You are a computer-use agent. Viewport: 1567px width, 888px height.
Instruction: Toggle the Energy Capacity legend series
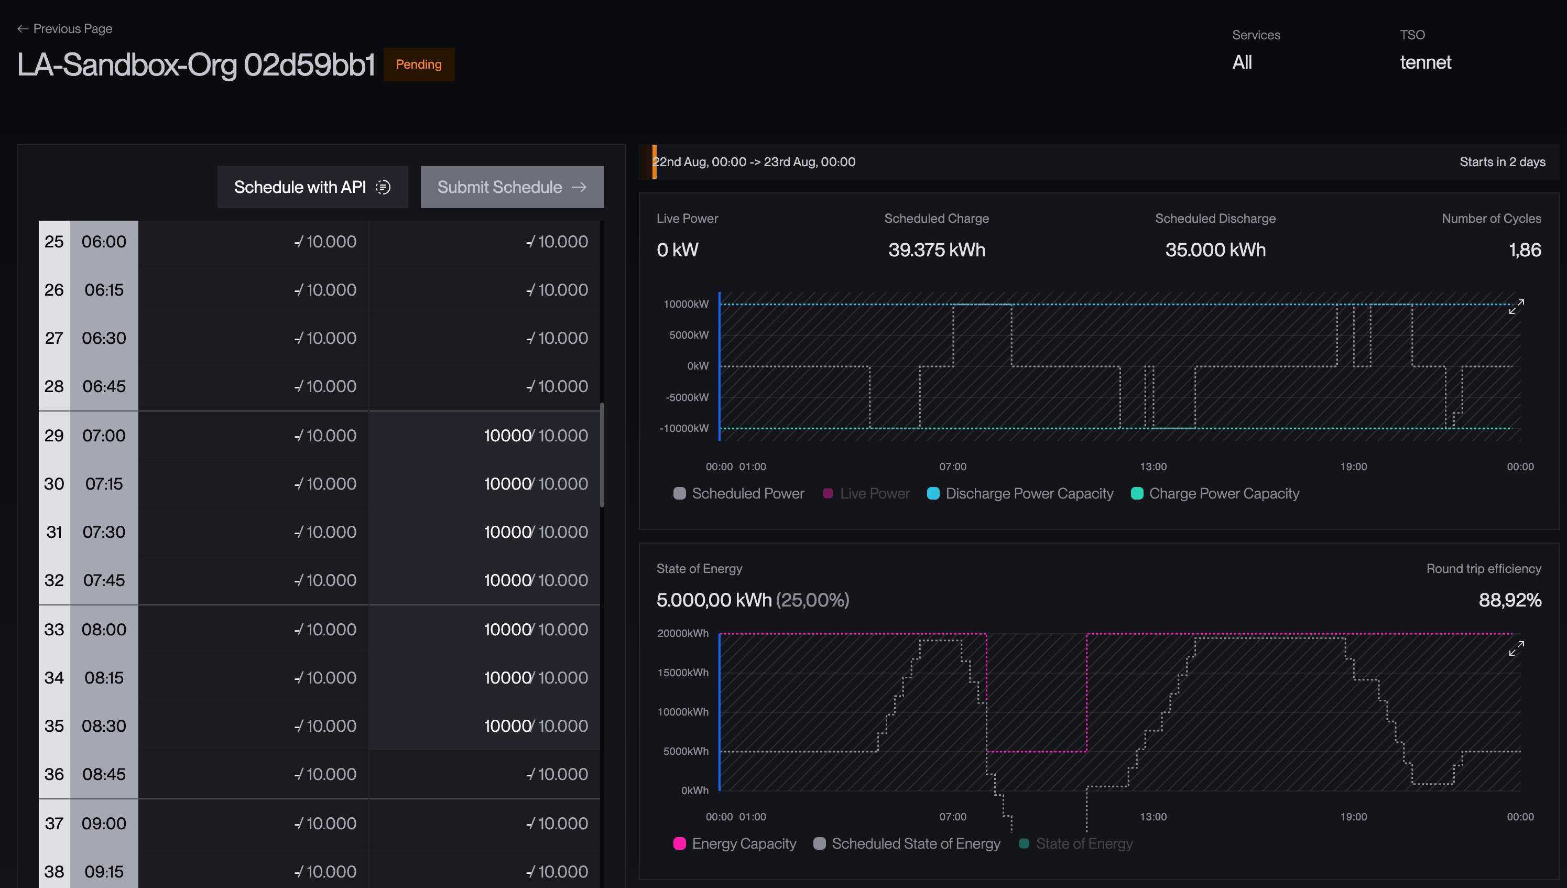pos(735,843)
